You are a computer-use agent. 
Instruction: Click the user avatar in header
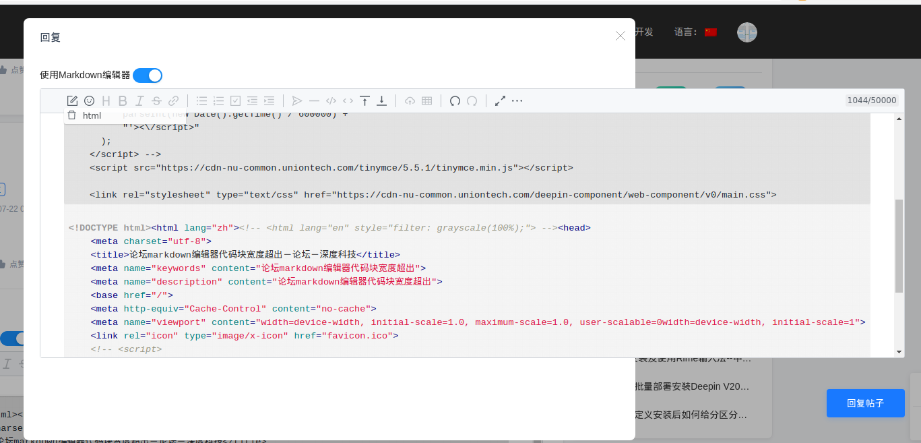pos(747,32)
